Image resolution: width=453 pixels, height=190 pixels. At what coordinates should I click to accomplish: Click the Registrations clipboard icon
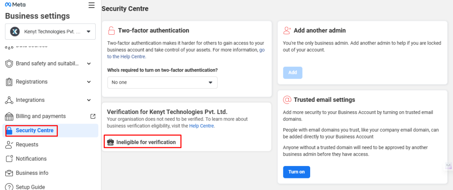(9, 82)
